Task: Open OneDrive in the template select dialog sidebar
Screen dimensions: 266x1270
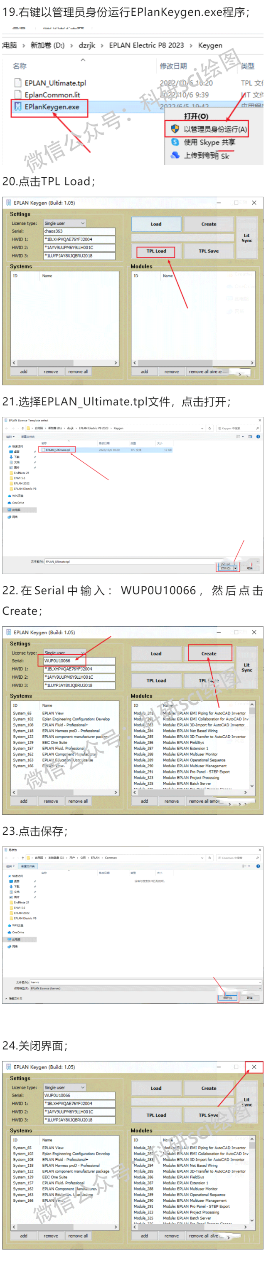Action: tap(16, 503)
